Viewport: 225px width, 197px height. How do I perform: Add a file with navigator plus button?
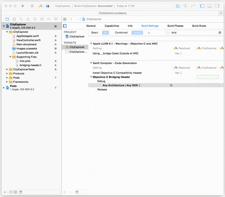point(5,192)
